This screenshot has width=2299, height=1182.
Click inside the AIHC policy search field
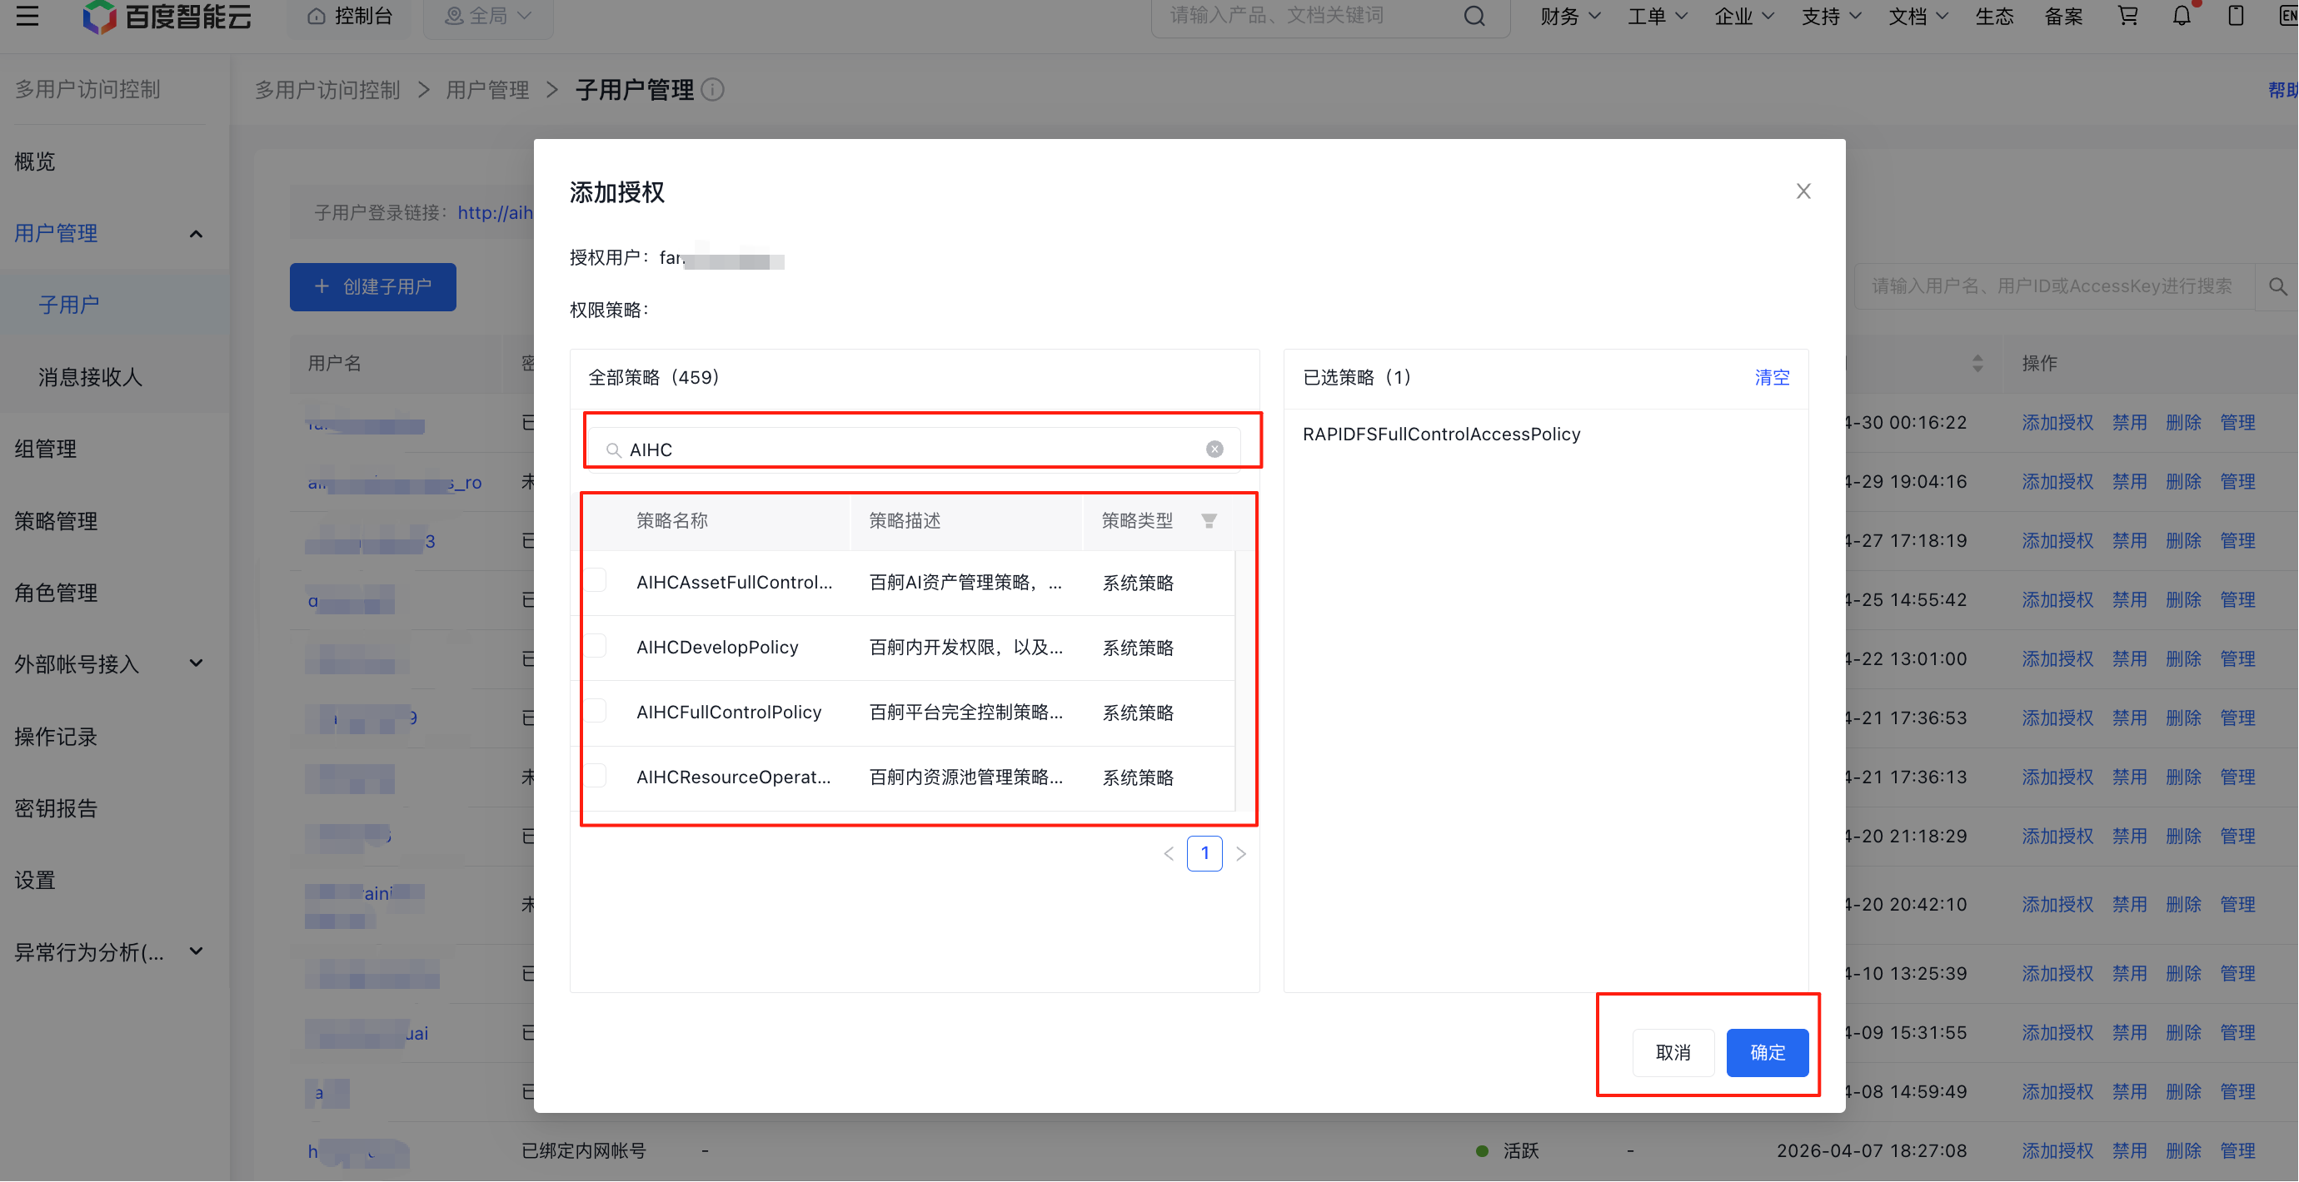point(915,449)
